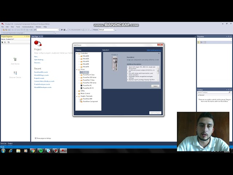Image resolution: width=233 pixels, height=175 pixels.
Task: Click the Save toolbar icon
Action: point(9,30)
